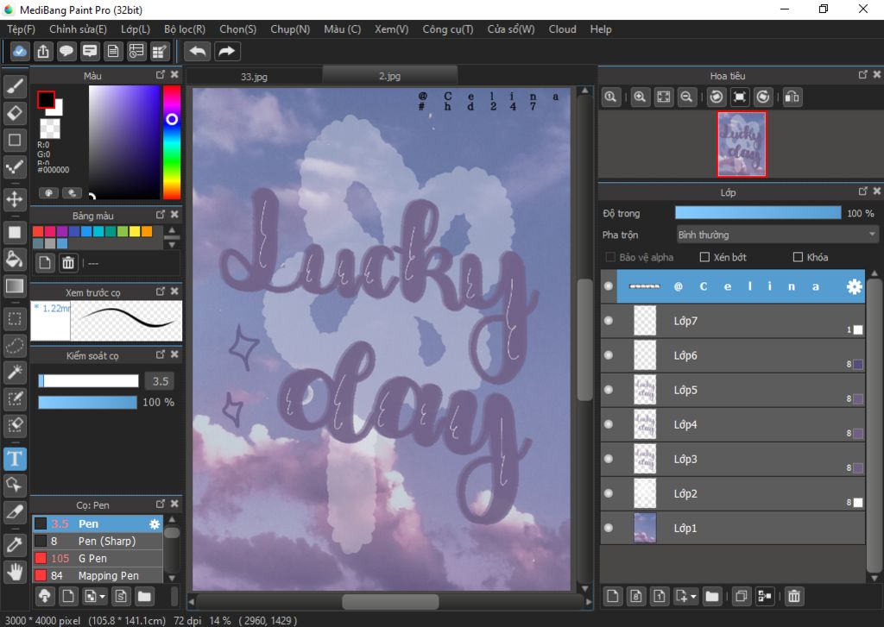Undock the Lớp layer panel

[862, 191]
